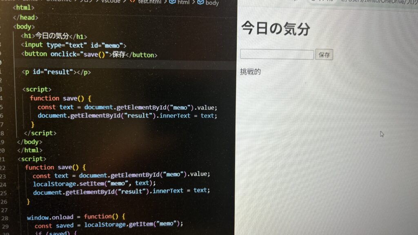
Task: Click the cube icon before body breadcrumb
Action: click(x=200, y=2)
